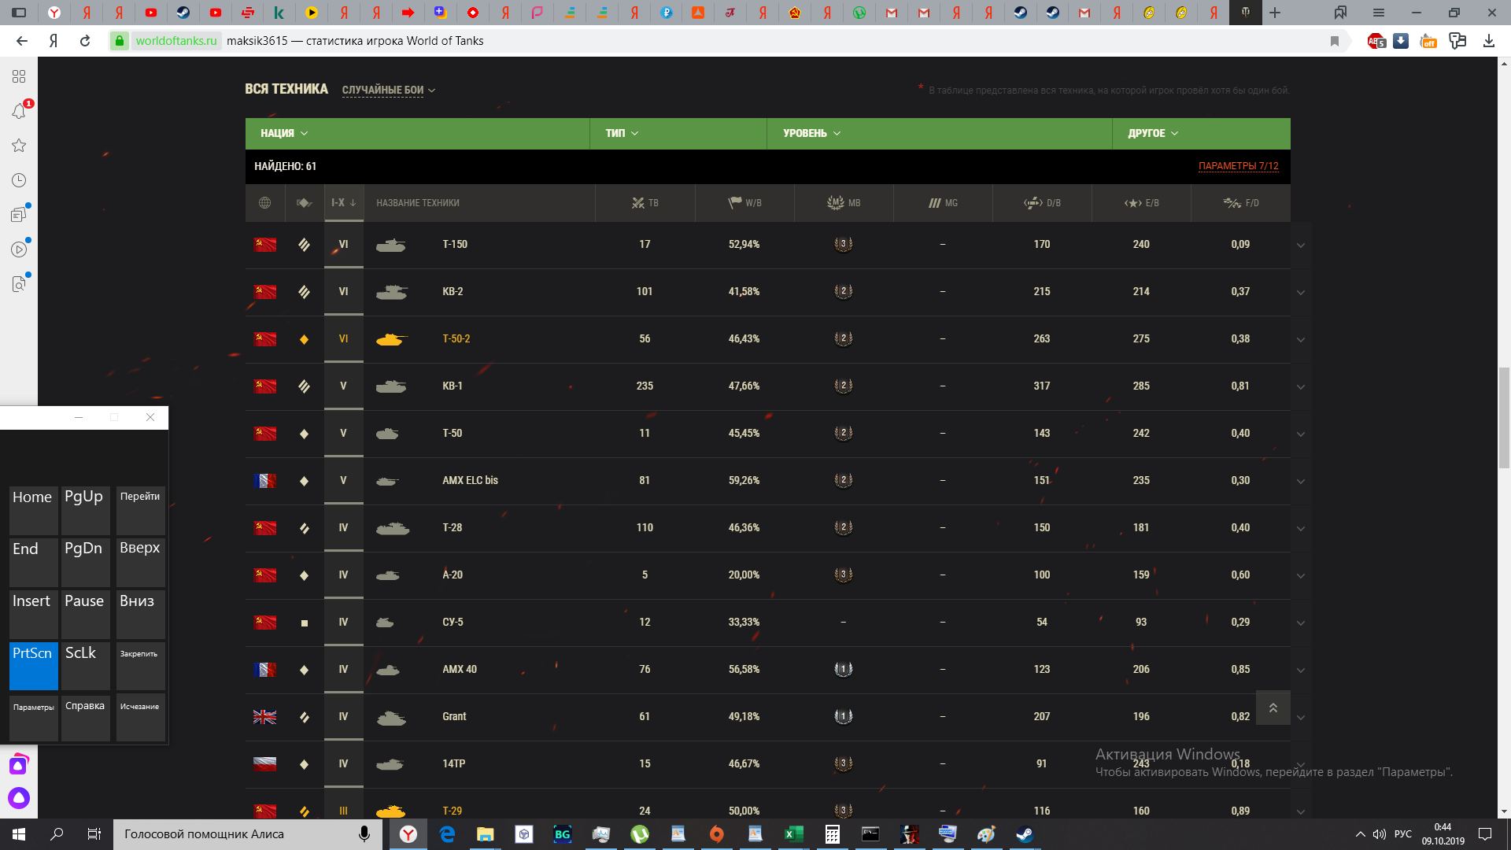Expand the КВ-2 row details
The image size is (1511, 850).
click(x=1301, y=293)
